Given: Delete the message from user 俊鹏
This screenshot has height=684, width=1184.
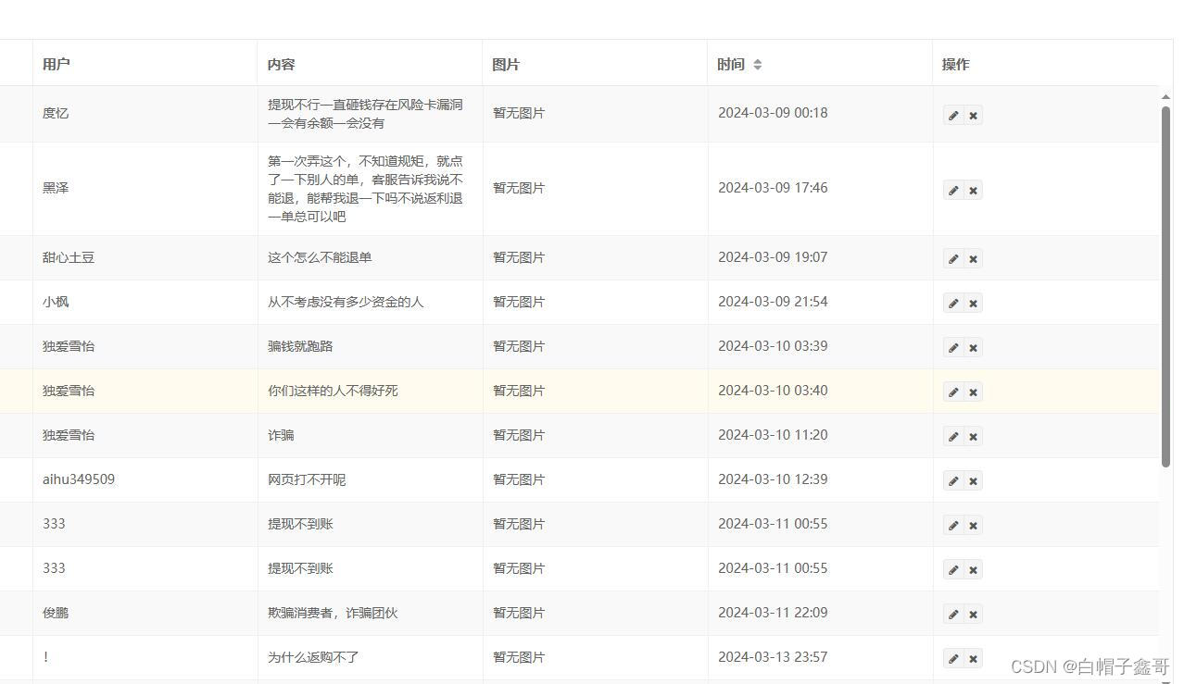Looking at the screenshot, I should coord(973,615).
